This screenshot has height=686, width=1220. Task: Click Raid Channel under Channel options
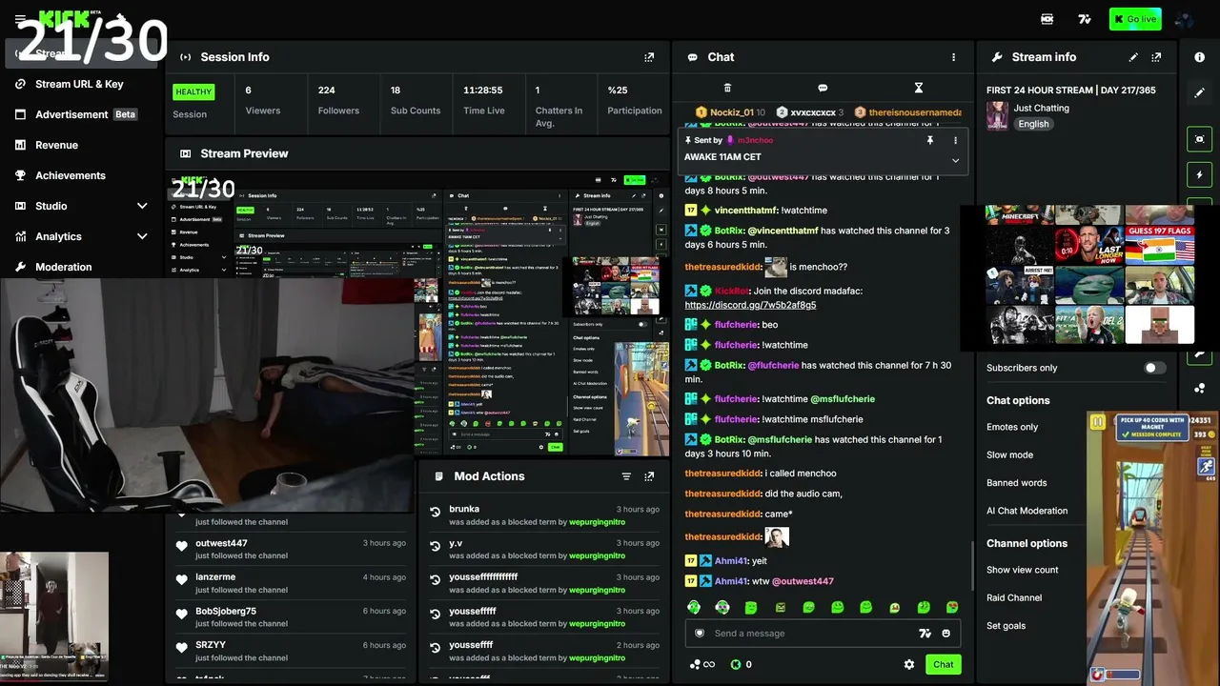[1014, 597]
